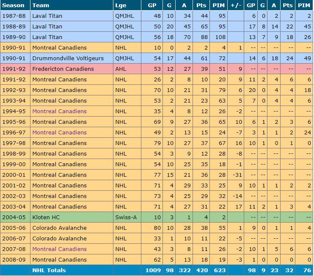Select the Swiss-A league cell
This screenshot has width=314, height=276.
point(124,217)
